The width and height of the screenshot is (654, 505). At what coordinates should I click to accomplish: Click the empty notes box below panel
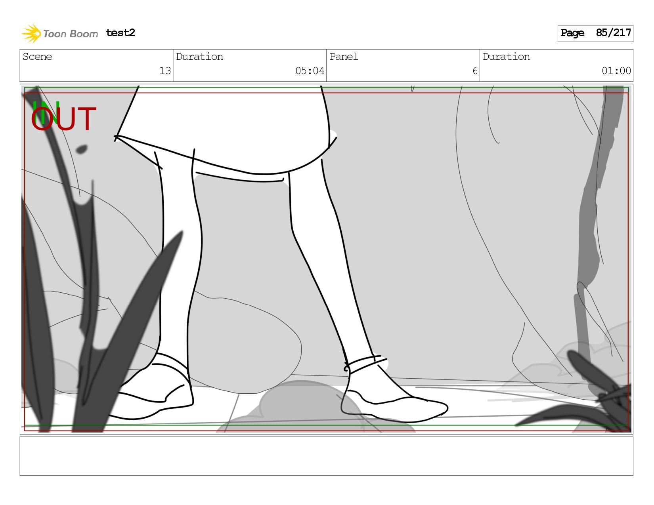326,456
